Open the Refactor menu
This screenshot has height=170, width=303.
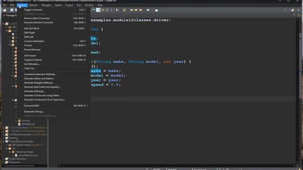point(34,5)
